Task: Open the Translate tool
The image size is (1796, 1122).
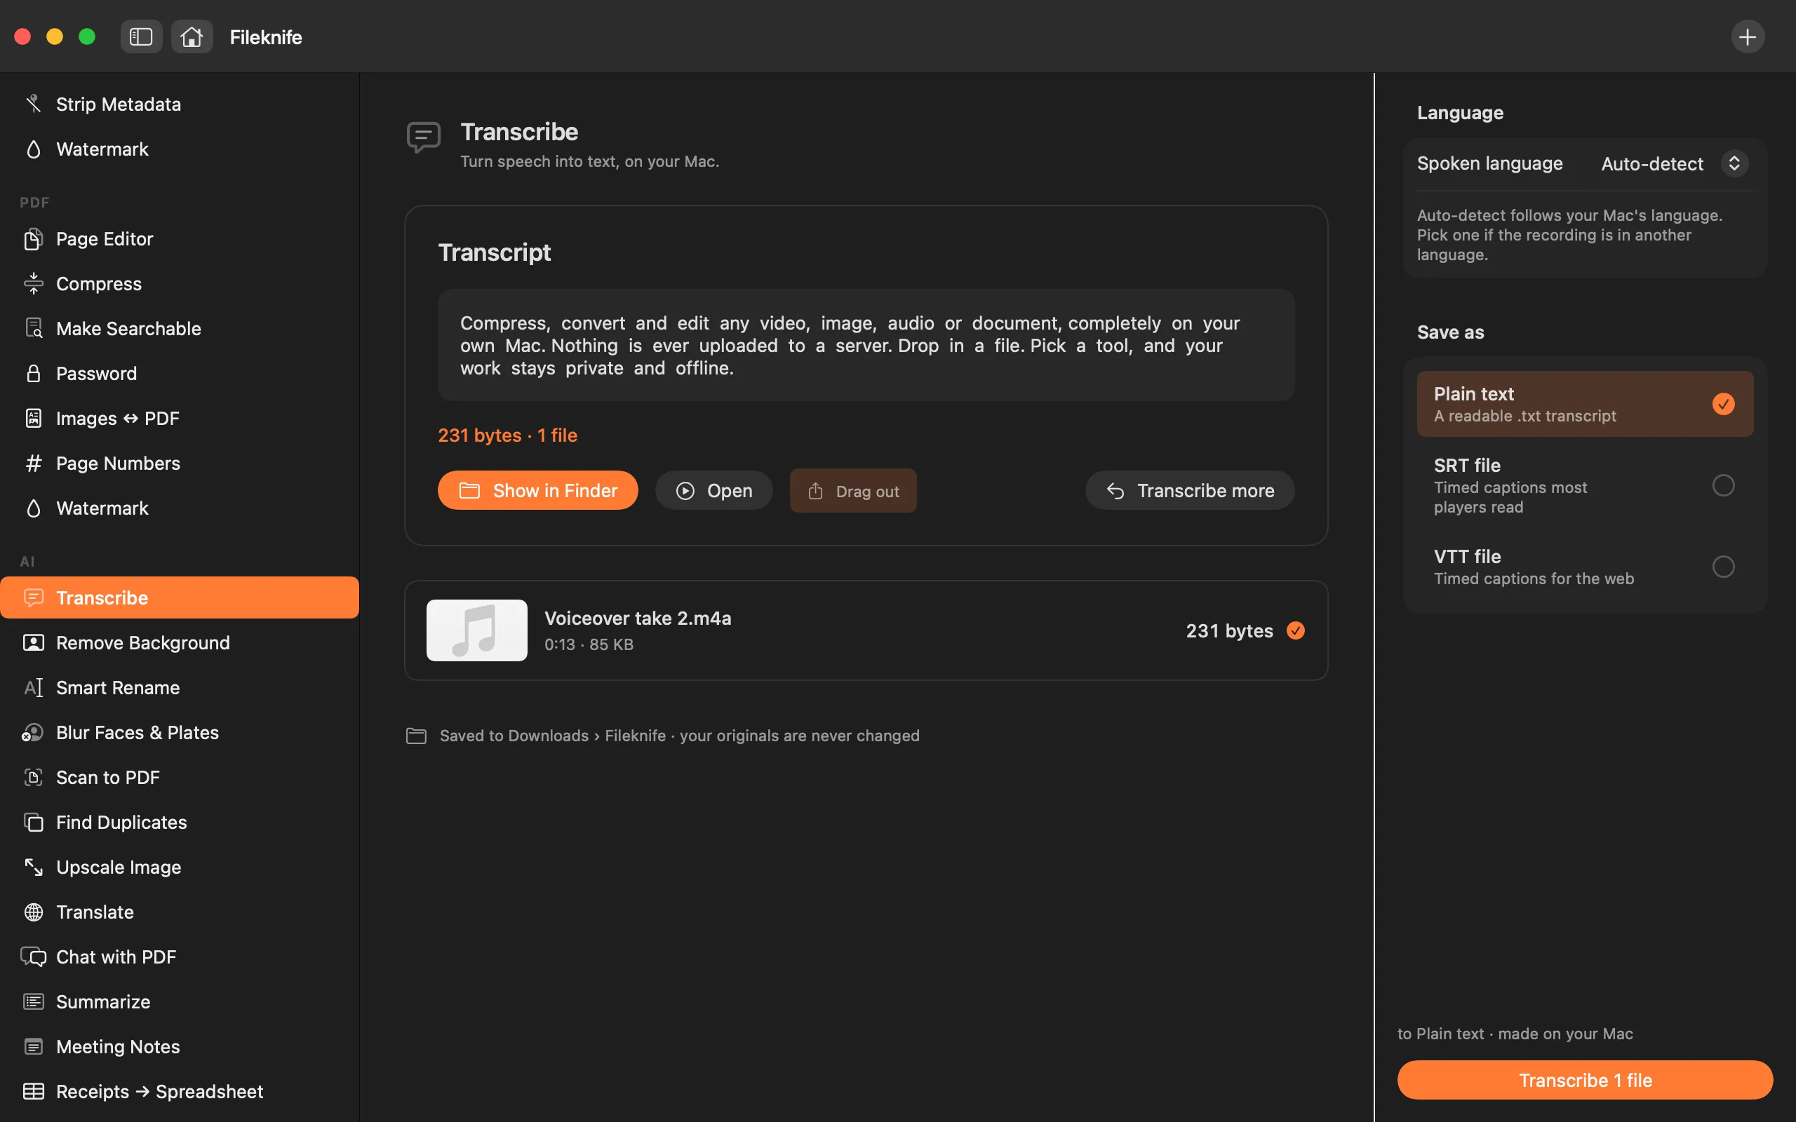Action: tap(180, 912)
